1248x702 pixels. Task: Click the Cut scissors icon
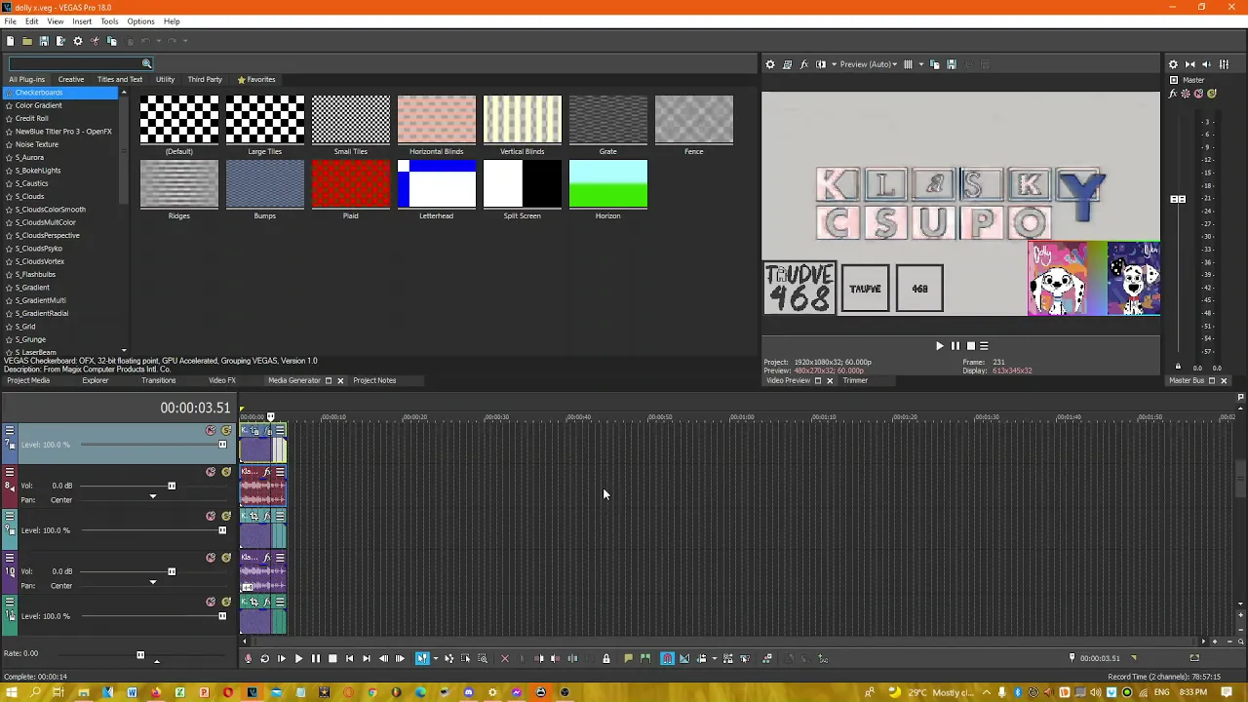click(x=95, y=41)
